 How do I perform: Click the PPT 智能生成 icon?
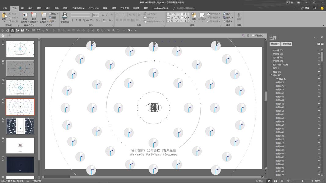65,15
